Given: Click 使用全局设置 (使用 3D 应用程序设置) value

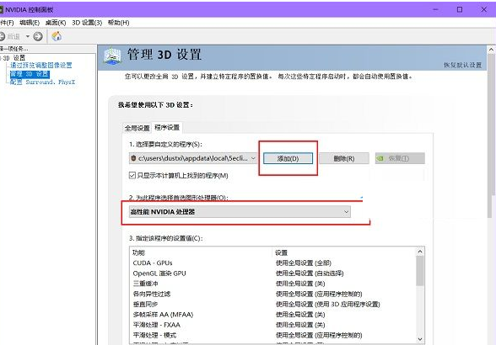Looking at the screenshot, I should (x=327, y=304).
